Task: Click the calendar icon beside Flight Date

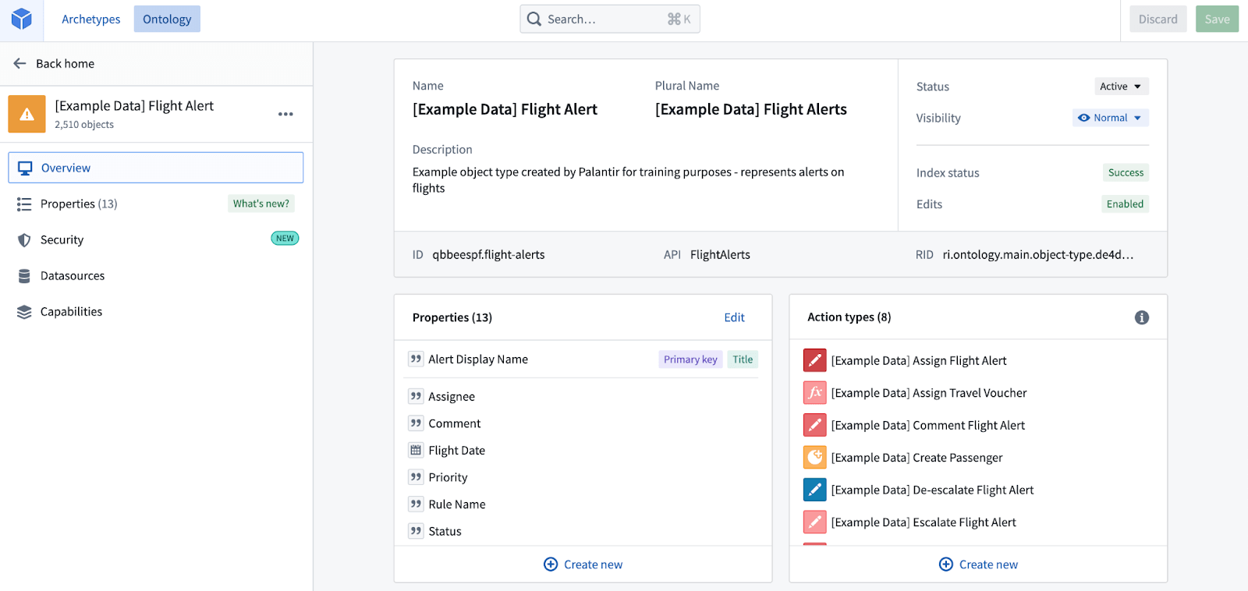Action: pyautogui.click(x=416, y=450)
